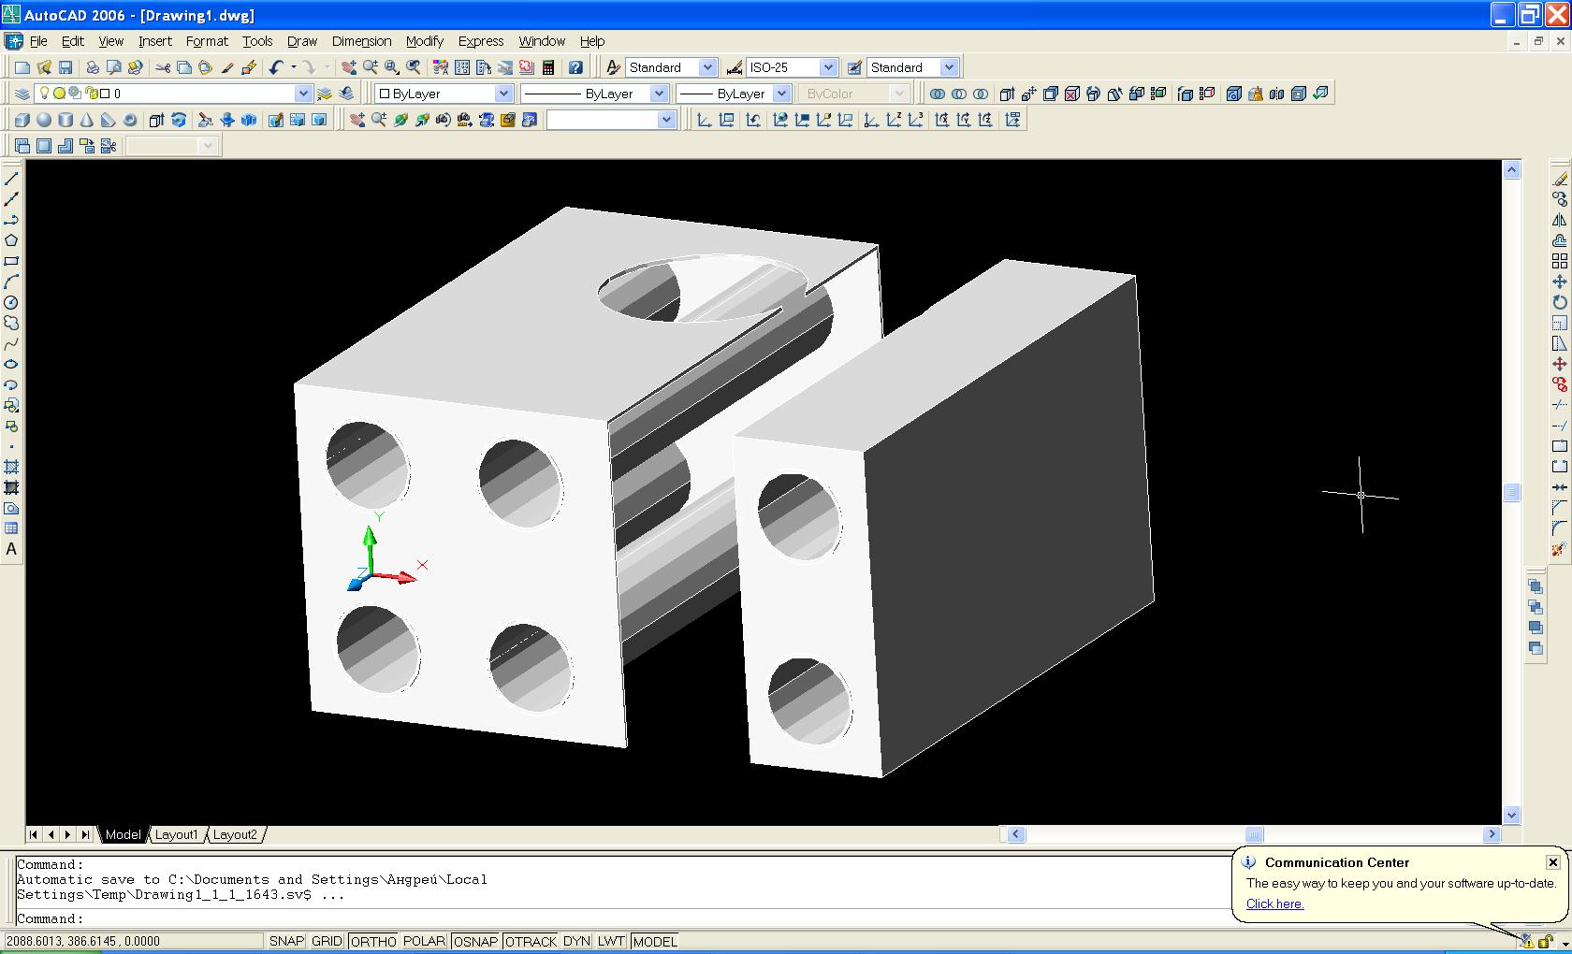Click the Save icon in toolbar
Screen dimensions: 1572x954
pyautogui.click(x=65, y=67)
